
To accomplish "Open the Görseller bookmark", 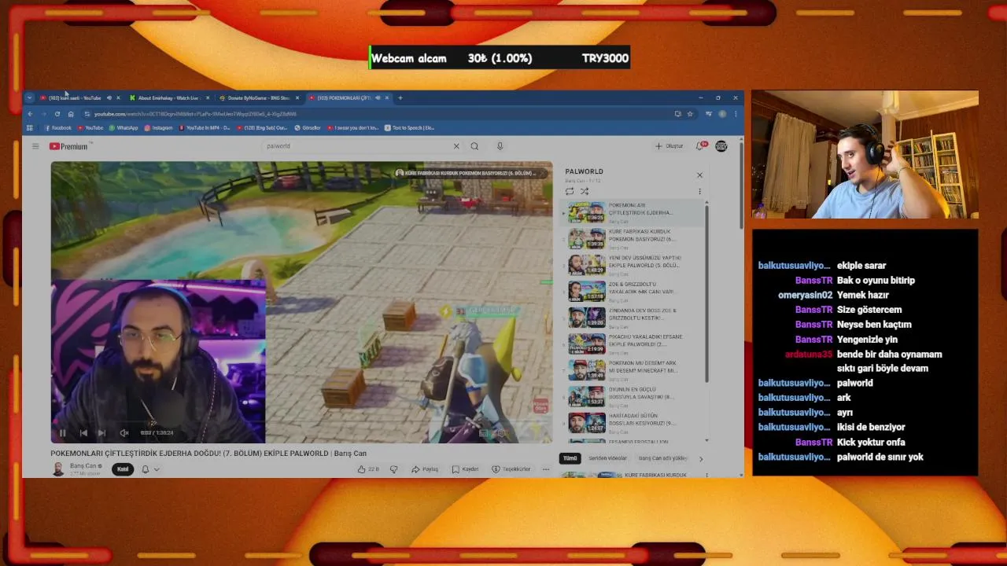I will pyautogui.click(x=308, y=128).
